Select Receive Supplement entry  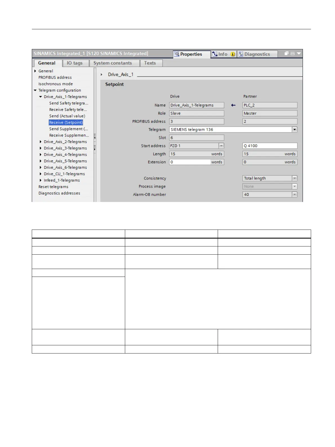69,135
